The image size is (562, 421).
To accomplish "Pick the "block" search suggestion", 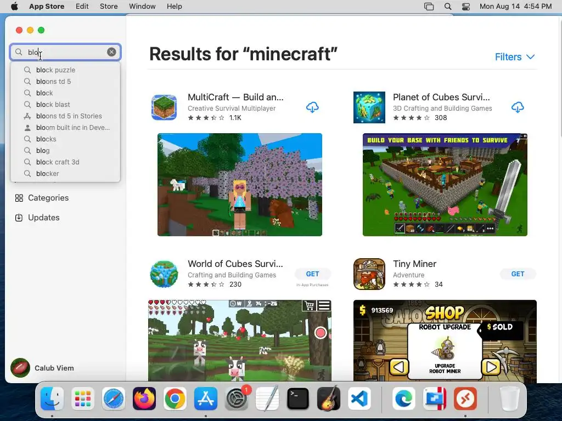I will pos(66,93).
